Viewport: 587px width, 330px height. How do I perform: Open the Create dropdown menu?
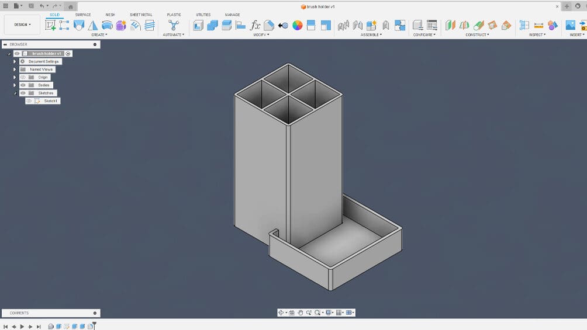pos(99,35)
